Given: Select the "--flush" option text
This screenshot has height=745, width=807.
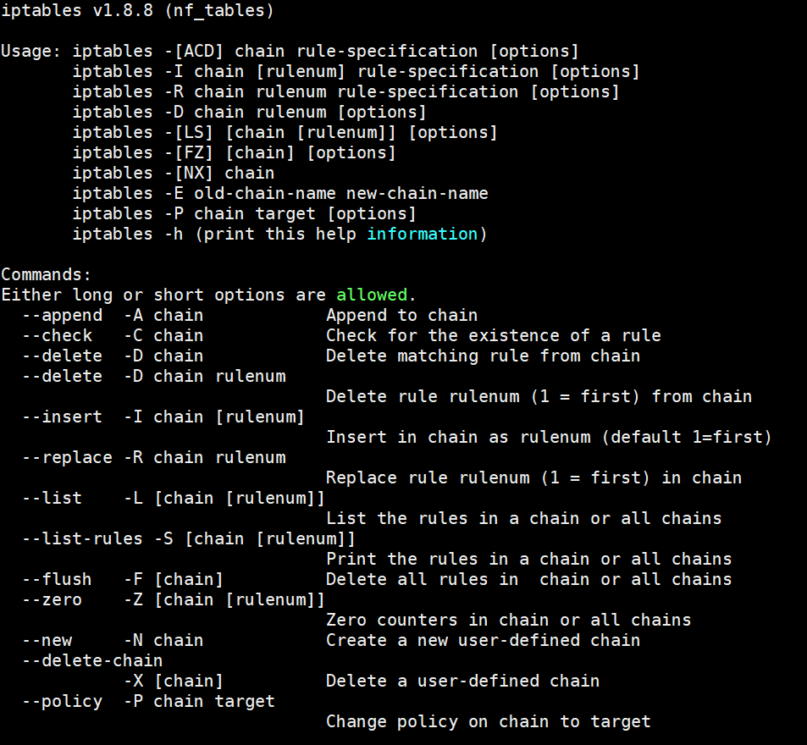Looking at the screenshot, I should tap(57, 580).
